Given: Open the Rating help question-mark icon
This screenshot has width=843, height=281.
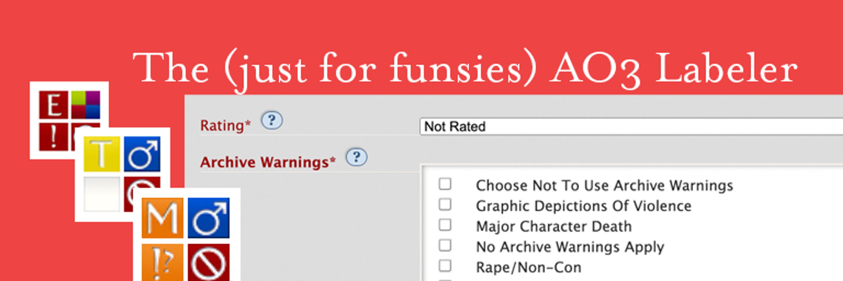Looking at the screenshot, I should pyautogui.click(x=272, y=120).
